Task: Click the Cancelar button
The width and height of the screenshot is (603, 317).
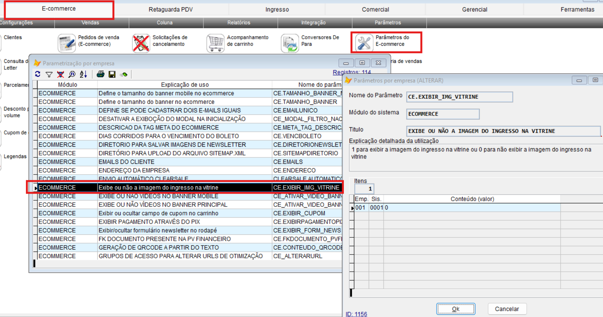Action: [506, 309]
